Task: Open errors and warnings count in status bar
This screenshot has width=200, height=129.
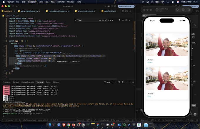Action: [54, 120]
